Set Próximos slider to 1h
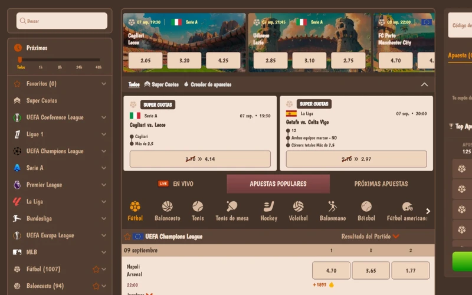This screenshot has width=472, height=295. pos(41,67)
